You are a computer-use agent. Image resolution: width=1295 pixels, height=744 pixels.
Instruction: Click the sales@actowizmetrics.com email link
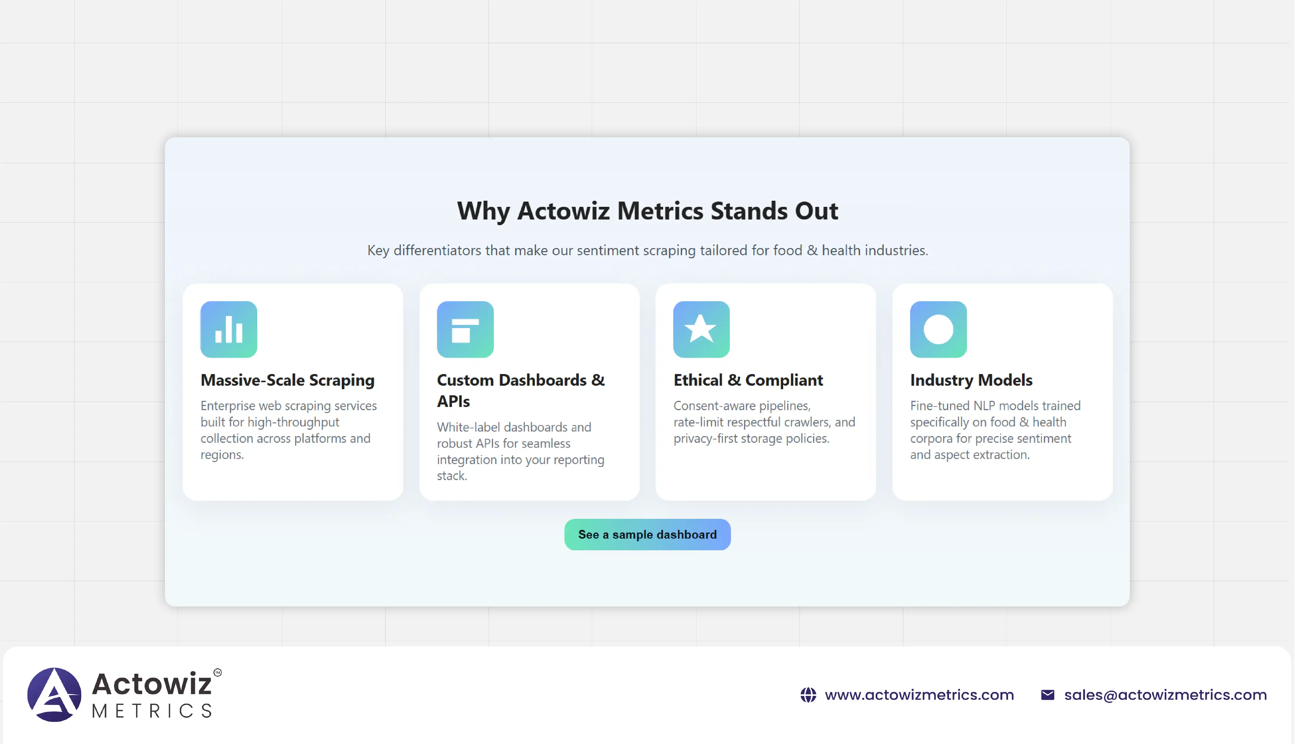pyautogui.click(x=1165, y=695)
